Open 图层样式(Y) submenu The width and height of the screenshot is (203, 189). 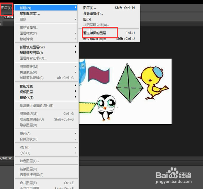pos(46,33)
